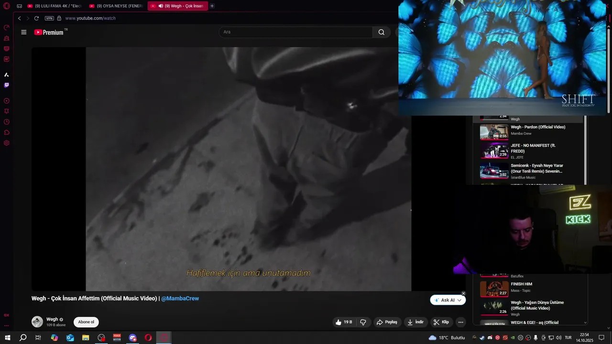Open the FINISH HIM video suggestion
612x344 pixels.
[521, 284]
